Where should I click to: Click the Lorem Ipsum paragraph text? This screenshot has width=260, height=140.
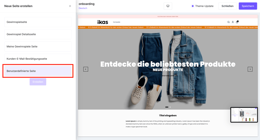click(x=168, y=124)
